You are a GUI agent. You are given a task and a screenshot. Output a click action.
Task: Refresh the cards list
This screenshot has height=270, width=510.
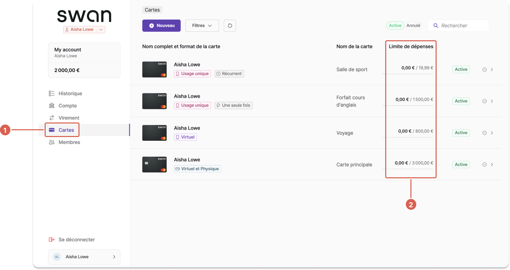230,25
